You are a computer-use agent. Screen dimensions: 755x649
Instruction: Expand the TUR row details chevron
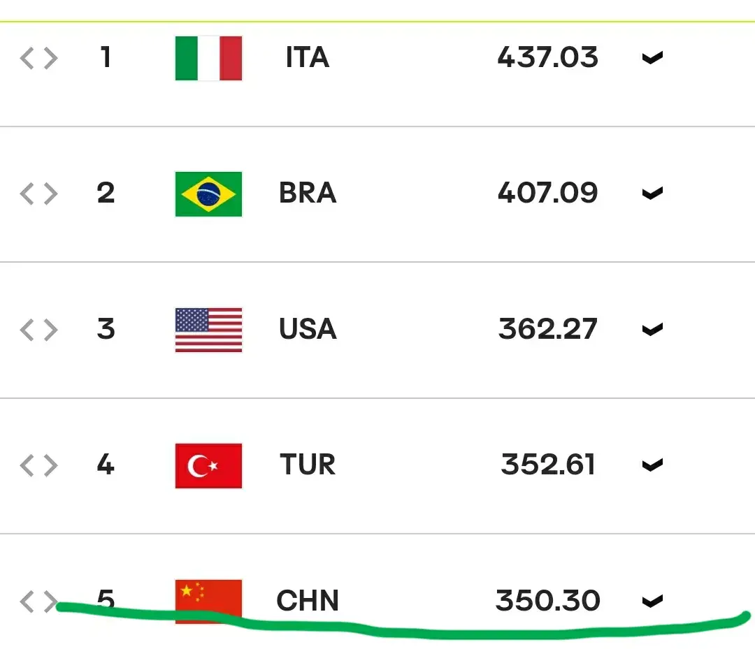point(652,465)
